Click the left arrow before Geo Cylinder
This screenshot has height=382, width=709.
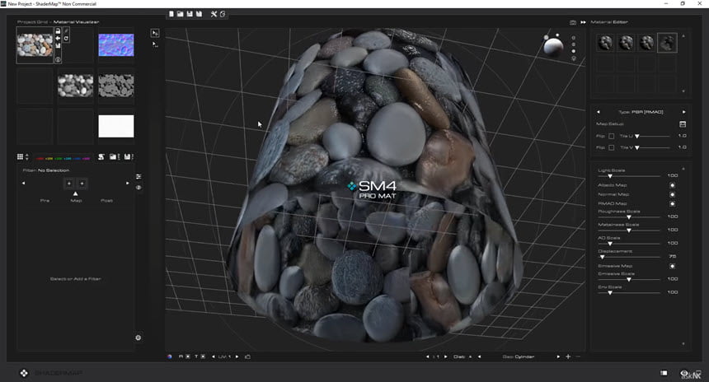[x=479, y=356]
